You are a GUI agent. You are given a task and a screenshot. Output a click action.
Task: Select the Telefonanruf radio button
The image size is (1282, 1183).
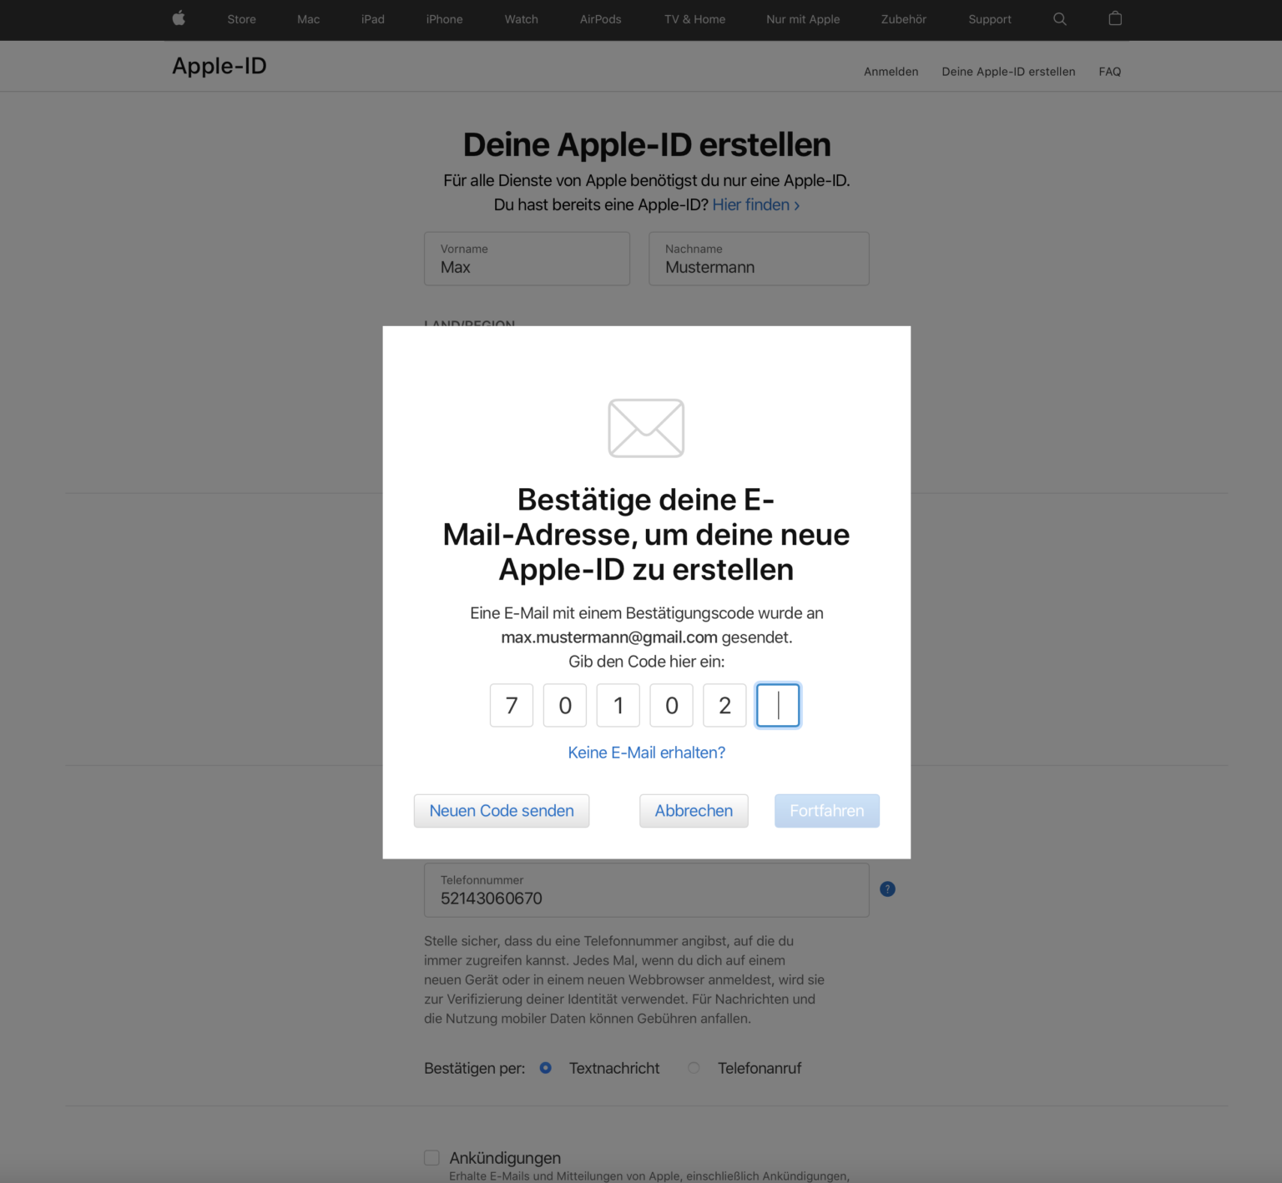tap(693, 1068)
